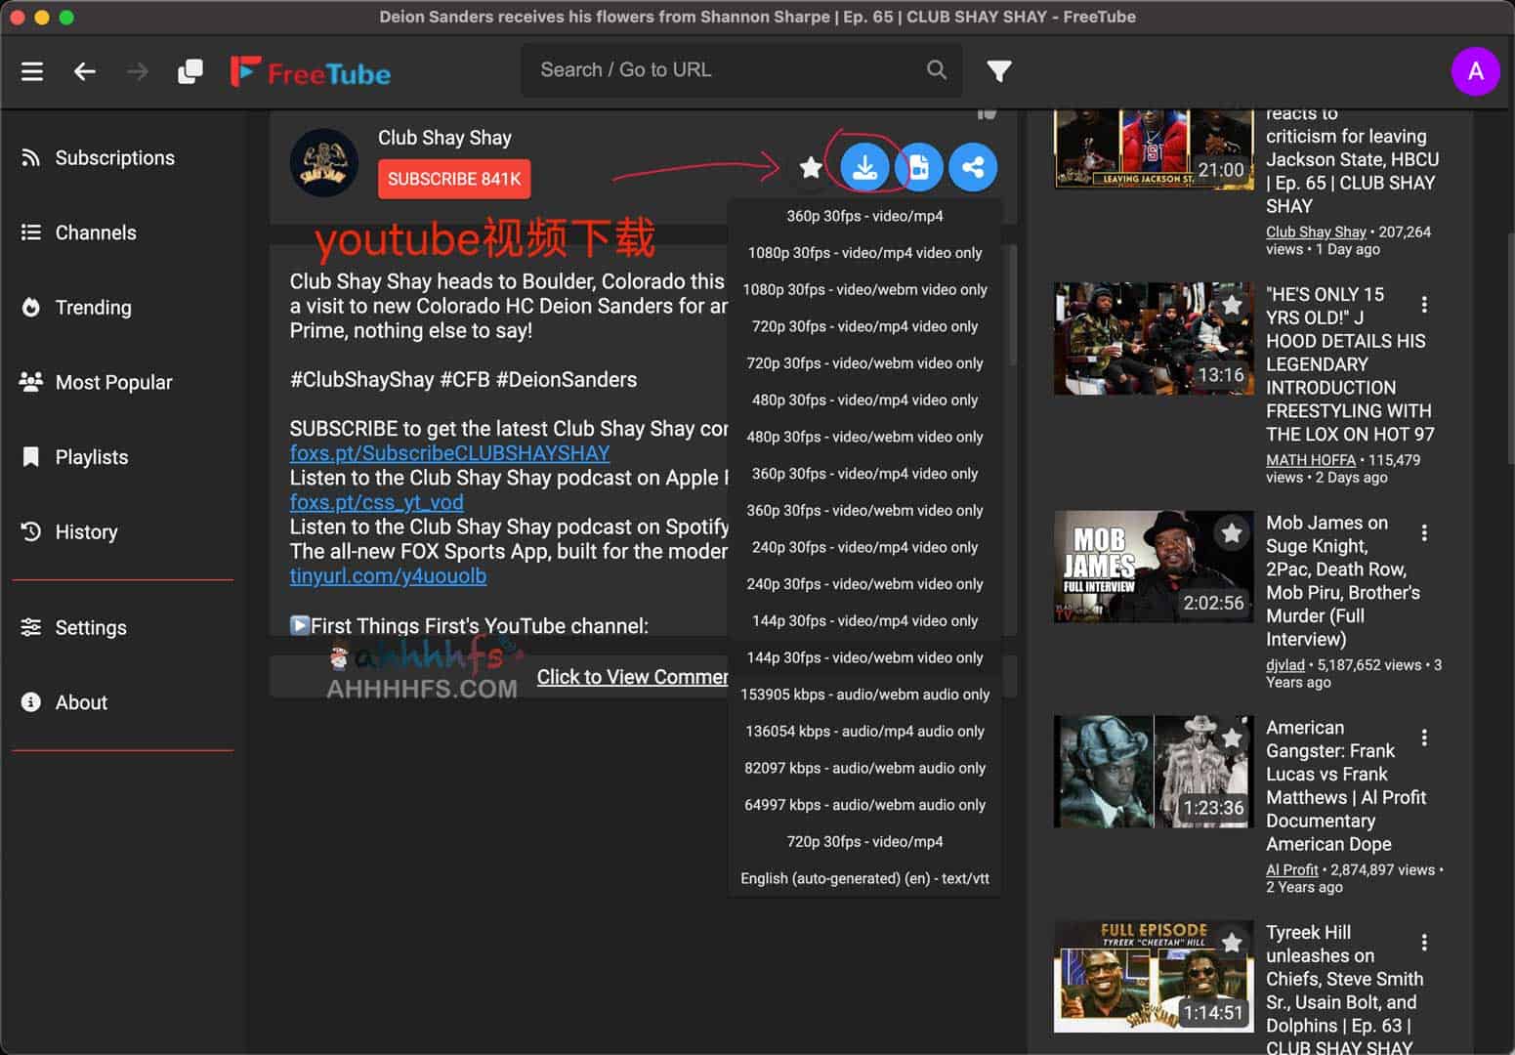This screenshot has width=1515, height=1055.
Task: Open the Playlists section
Action: point(92,456)
